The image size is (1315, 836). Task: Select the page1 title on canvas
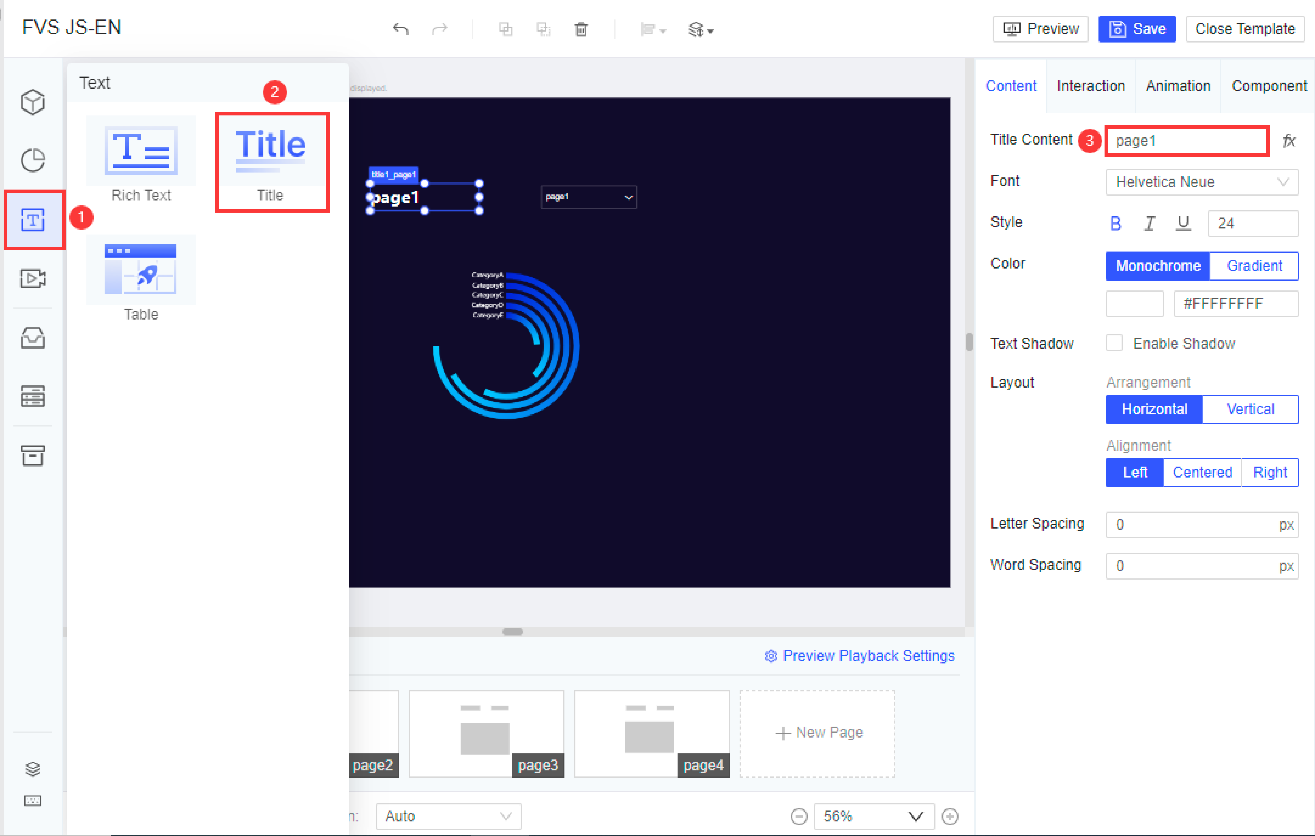pos(424,197)
